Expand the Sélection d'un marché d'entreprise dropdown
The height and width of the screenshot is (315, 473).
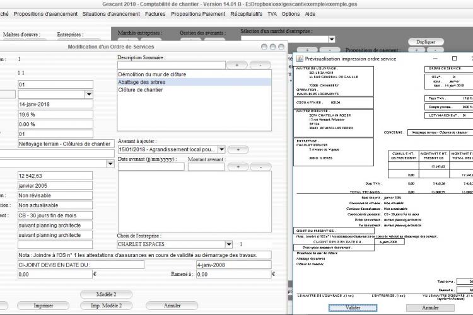[332, 39]
